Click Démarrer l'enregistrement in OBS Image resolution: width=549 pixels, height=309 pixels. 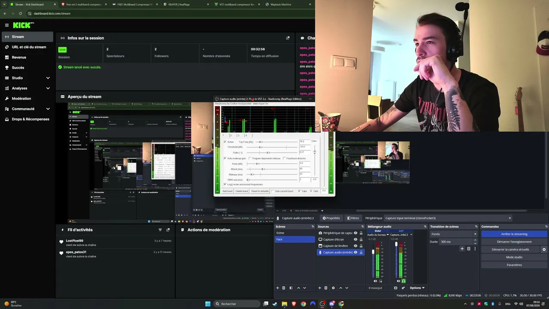(514, 242)
